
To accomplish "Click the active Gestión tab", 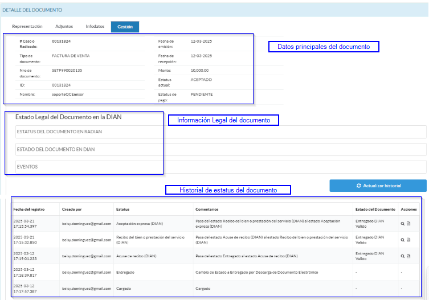I will coord(125,26).
